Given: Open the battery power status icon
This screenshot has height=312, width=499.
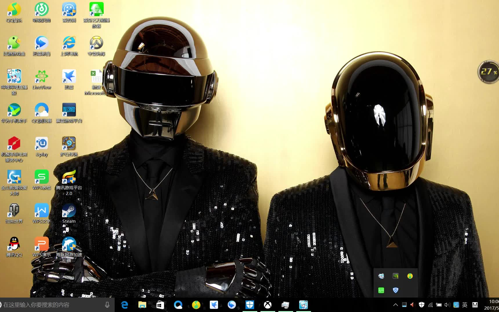Looking at the screenshot, I should pyautogui.click(x=439, y=305).
